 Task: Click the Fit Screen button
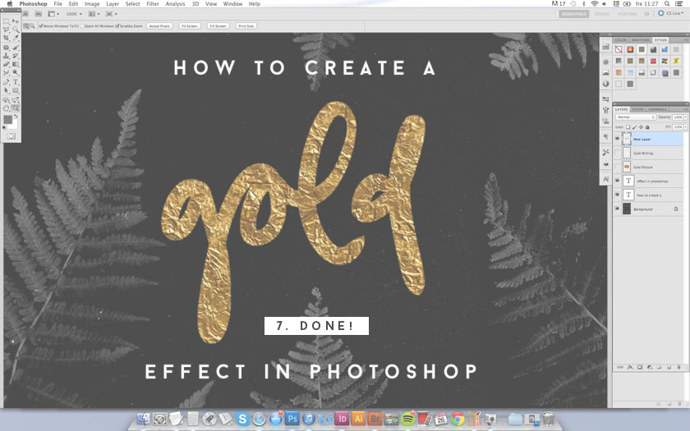[x=190, y=26]
